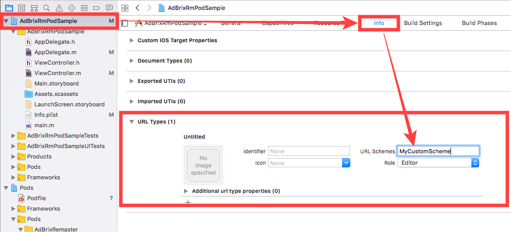Viewport: 511px width, 232px height.
Task: Switch to the Build Settings tab
Action: point(423,23)
